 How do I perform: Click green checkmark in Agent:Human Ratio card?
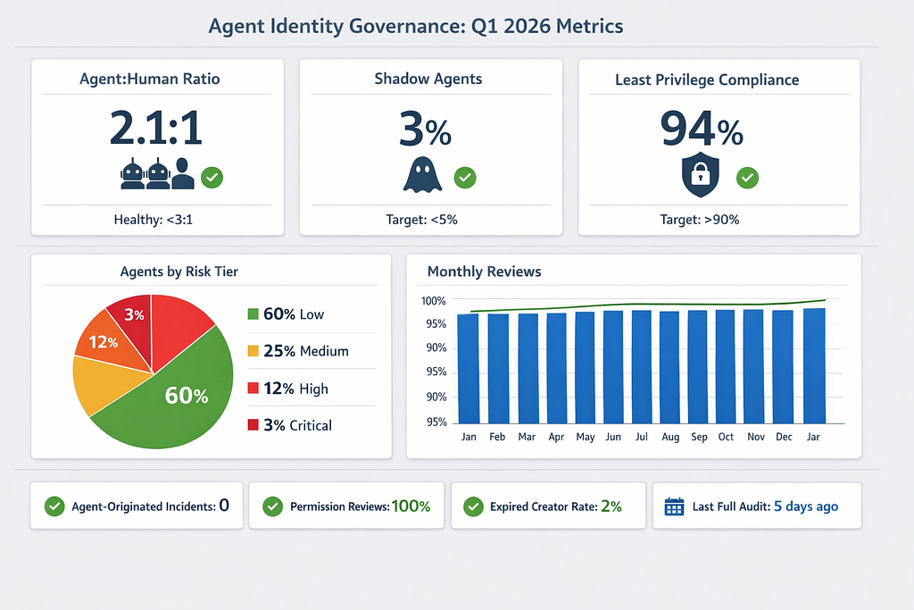[212, 178]
